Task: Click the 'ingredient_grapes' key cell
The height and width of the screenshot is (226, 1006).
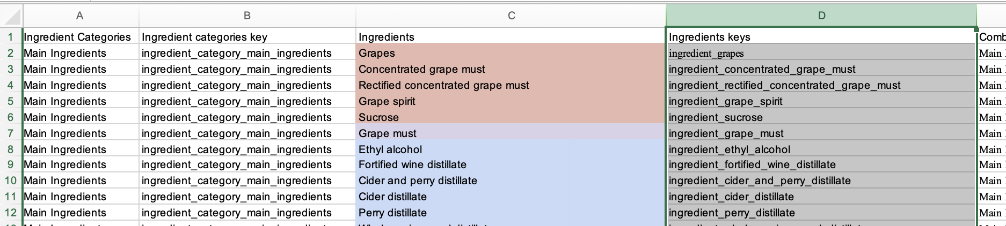Action: [x=821, y=53]
